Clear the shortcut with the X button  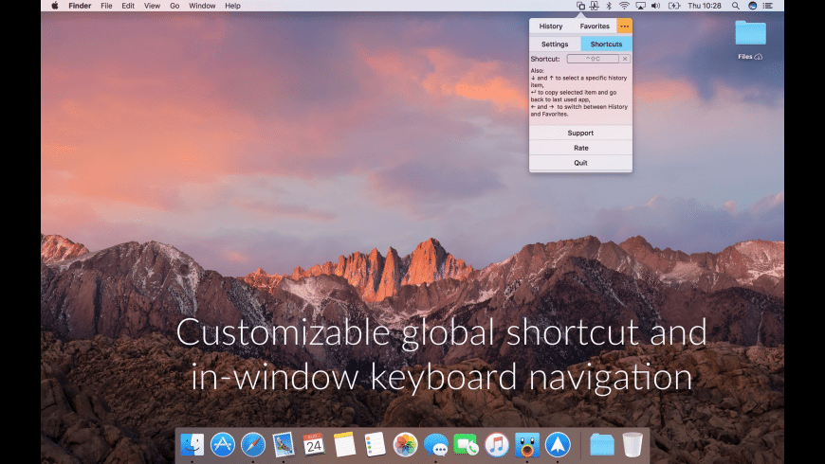625,59
